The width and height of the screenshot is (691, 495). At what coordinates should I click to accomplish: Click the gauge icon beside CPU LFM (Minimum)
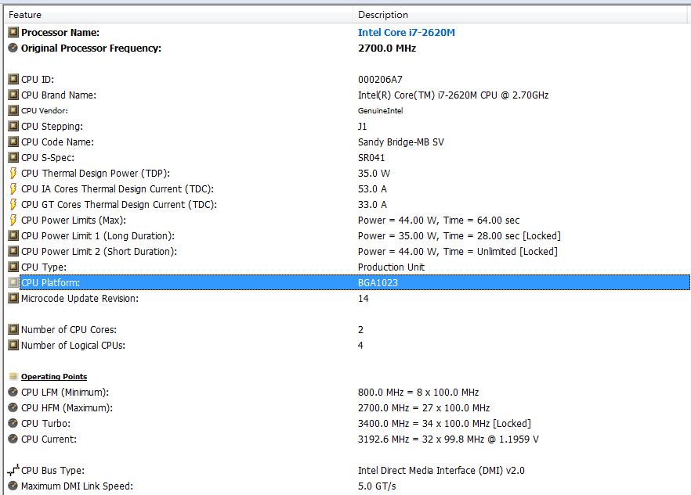13,392
